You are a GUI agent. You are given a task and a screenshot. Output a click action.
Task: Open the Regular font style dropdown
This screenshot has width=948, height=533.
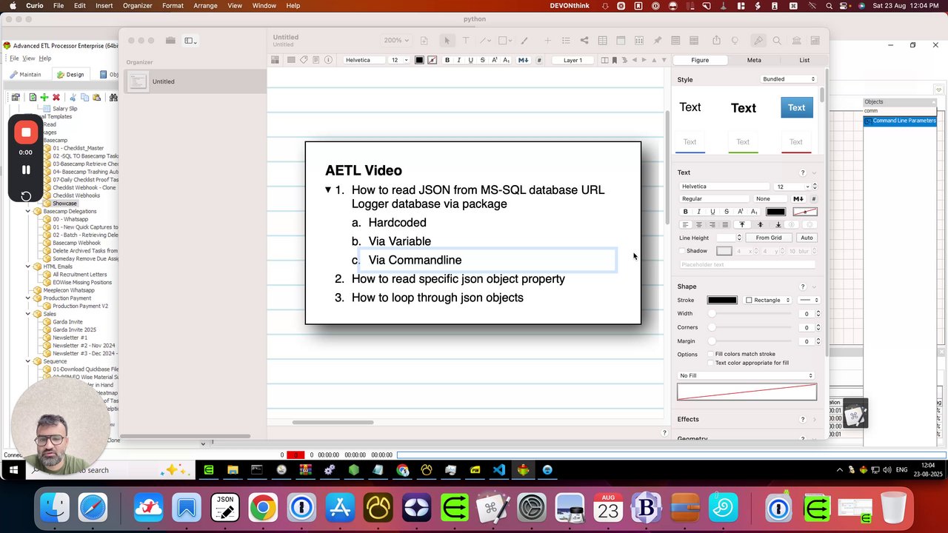tap(714, 198)
